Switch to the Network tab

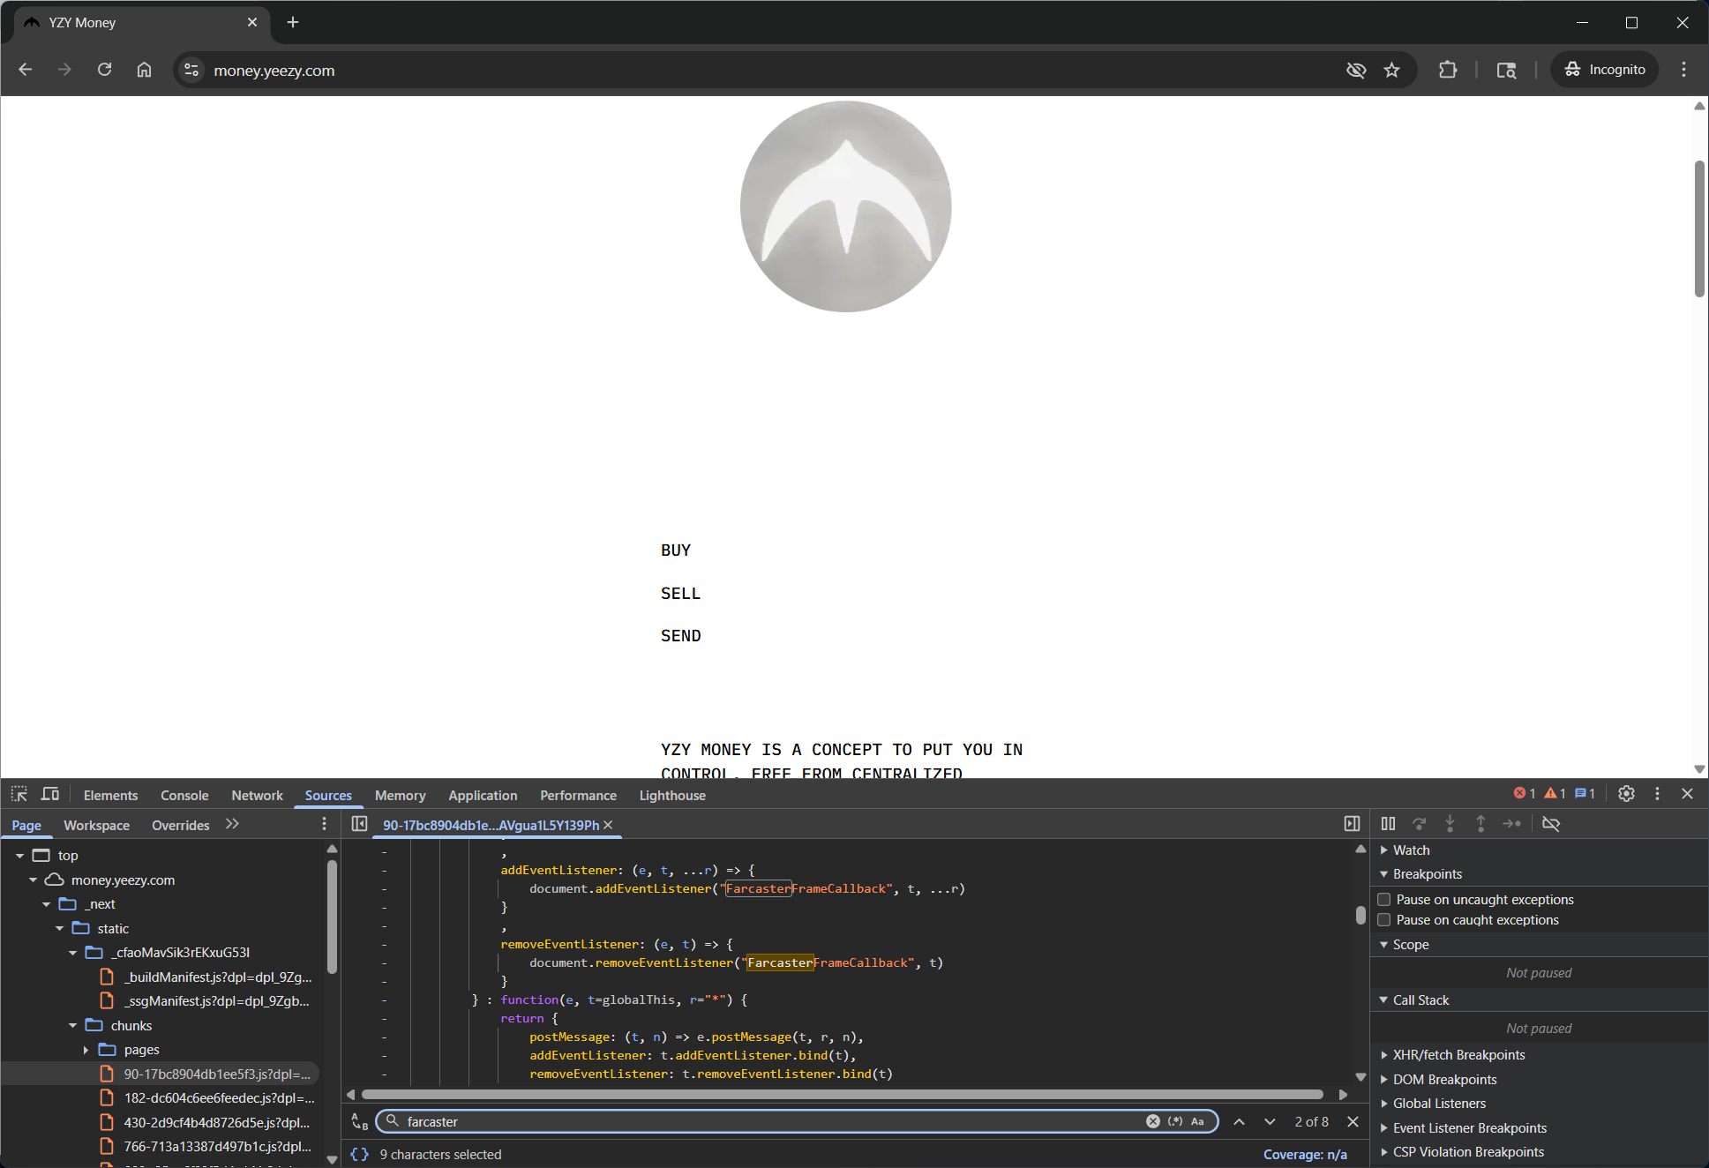[257, 795]
